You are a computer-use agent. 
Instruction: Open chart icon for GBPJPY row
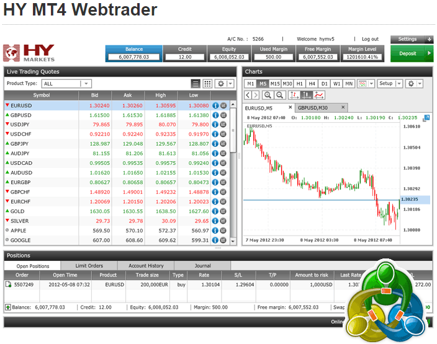coord(223,144)
